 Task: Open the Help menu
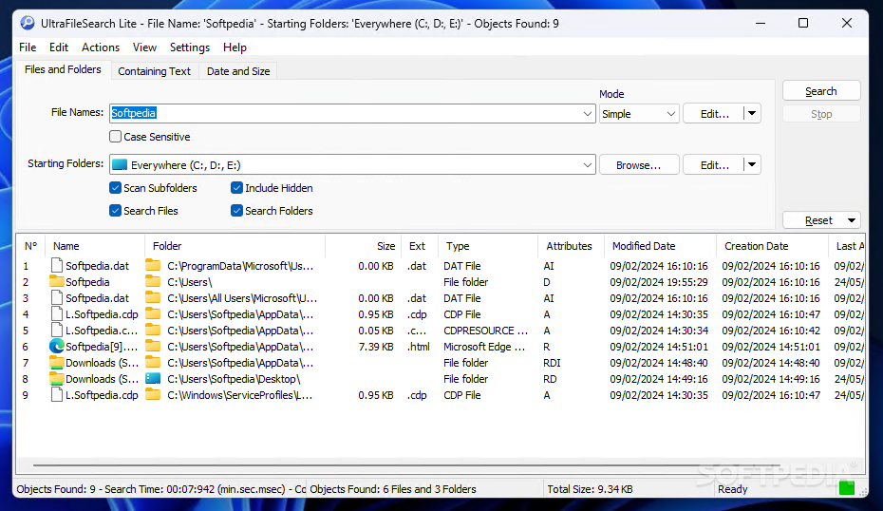tap(235, 47)
